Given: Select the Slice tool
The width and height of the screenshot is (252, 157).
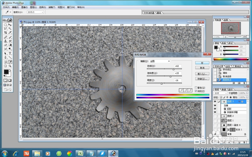Looking at the screenshot, I should pyautogui.click(x=10, y=32).
